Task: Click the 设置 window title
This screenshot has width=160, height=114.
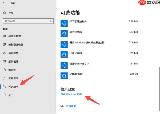Action: 13,3
